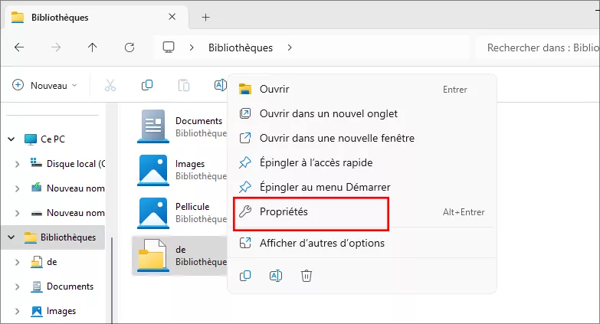Go back with the left arrow

pos(18,47)
